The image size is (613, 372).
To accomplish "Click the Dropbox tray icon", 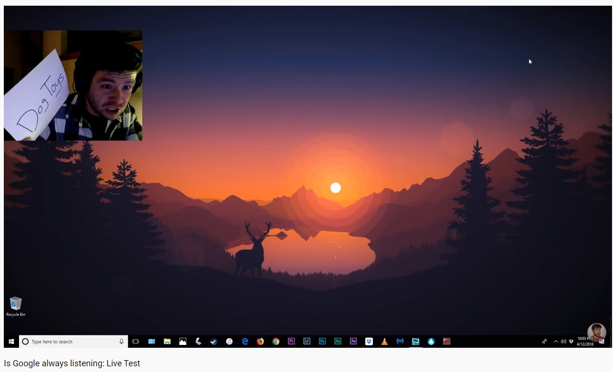I will (571, 342).
